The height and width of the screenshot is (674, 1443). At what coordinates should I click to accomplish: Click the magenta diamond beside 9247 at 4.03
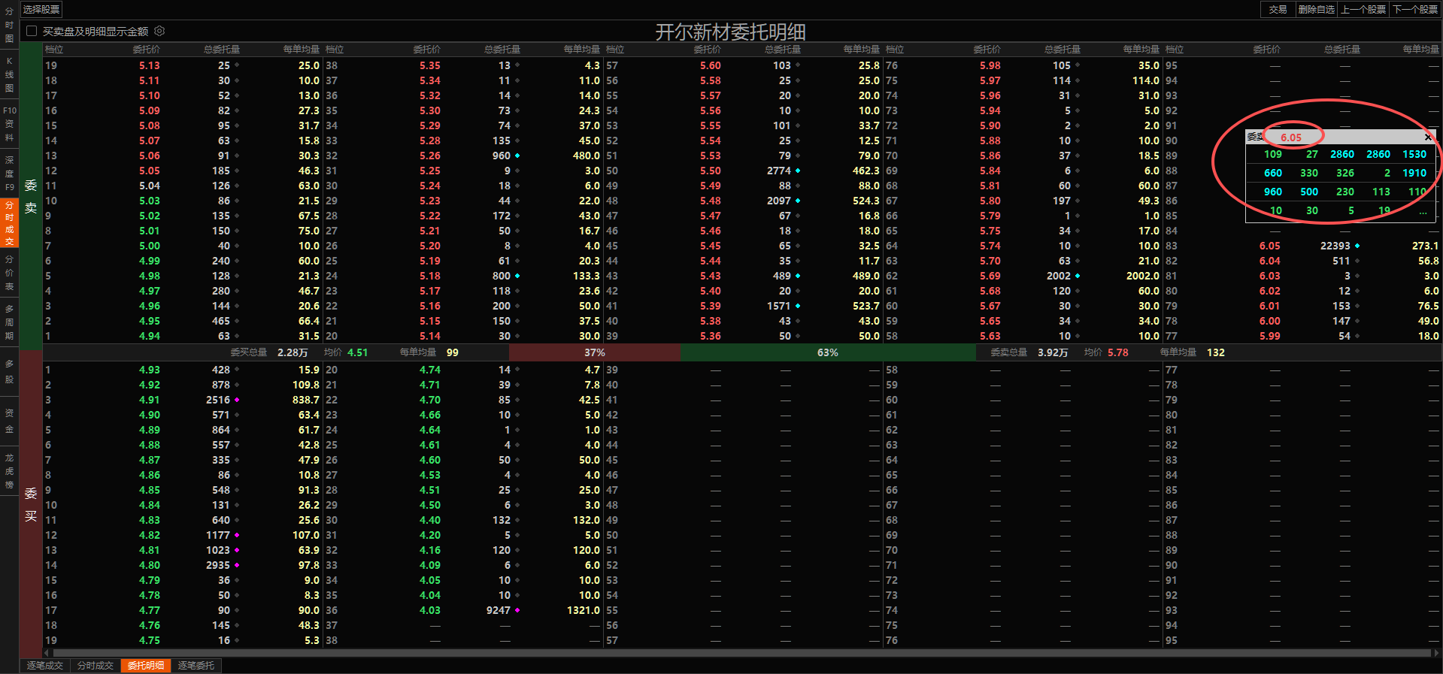click(517, 610)
